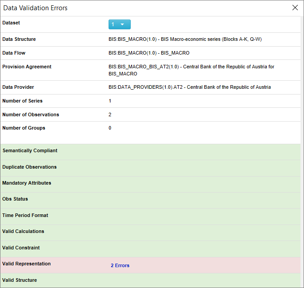Click the Valid Constraint row label
The height and width of the screenshot is (288, 304).
tap(21, 248)
